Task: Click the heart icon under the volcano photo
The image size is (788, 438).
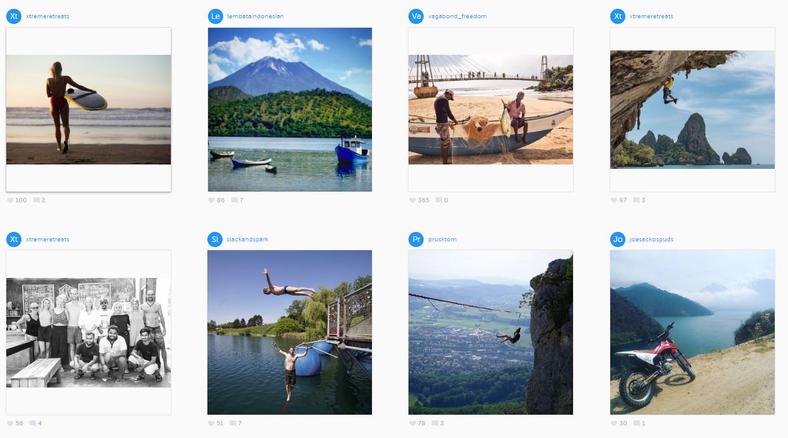Action: click(212, 200)
